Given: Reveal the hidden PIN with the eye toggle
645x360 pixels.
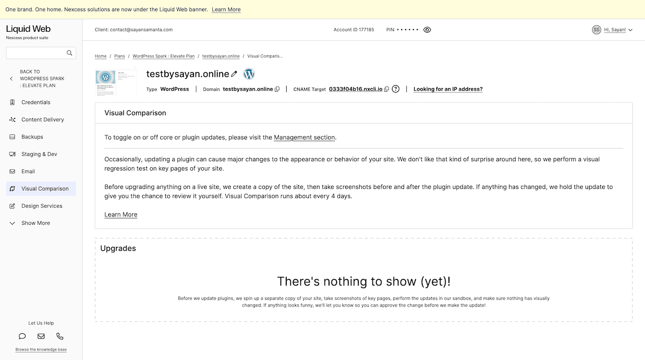Looking at the screenshot, I should 427,30.
